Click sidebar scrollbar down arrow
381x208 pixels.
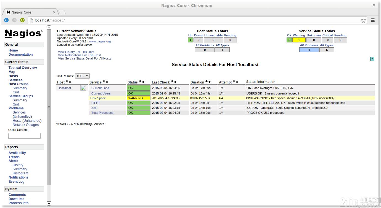point(49,203)
